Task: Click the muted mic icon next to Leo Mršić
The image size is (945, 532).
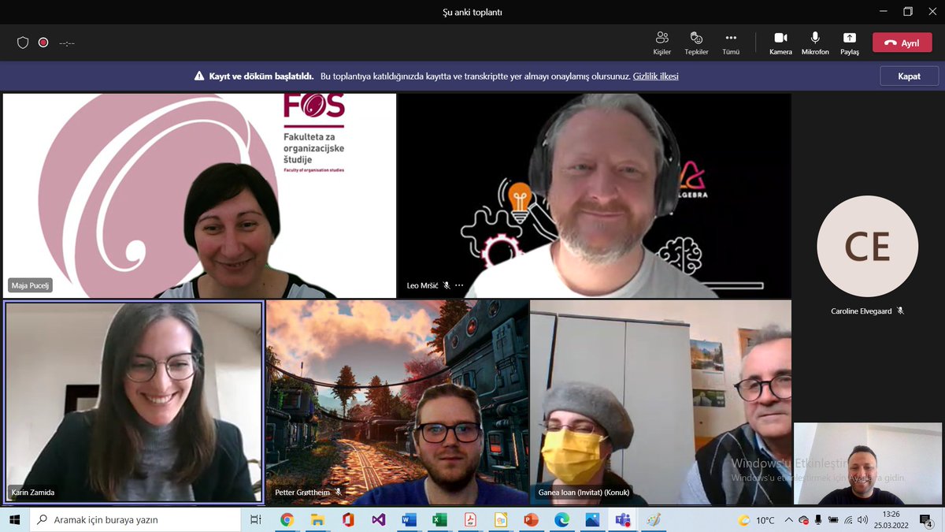Action: tap(447, 285)
